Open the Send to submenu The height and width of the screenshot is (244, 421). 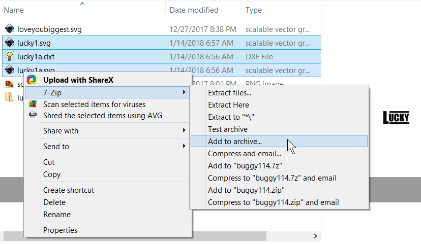click(184, 147)
